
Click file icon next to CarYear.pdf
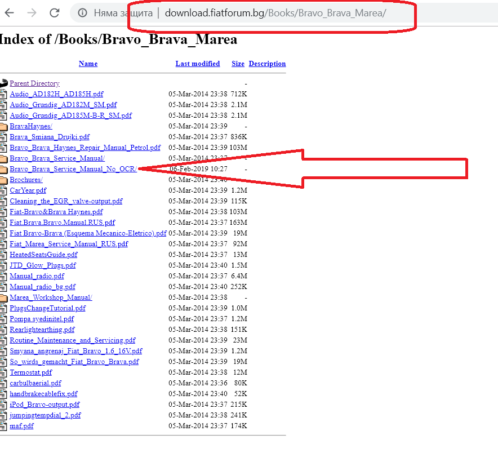click(4, 190)
